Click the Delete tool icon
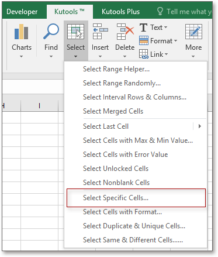Viewport: 218px width, 257px height. coord(125,32)
